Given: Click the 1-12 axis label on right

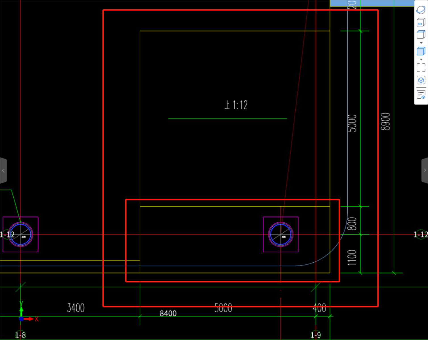Looking at the screenshot, I should tap(421, 235).
